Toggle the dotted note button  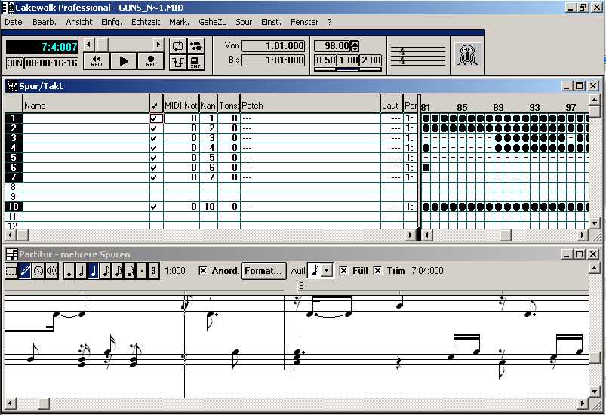pos(142,271)
